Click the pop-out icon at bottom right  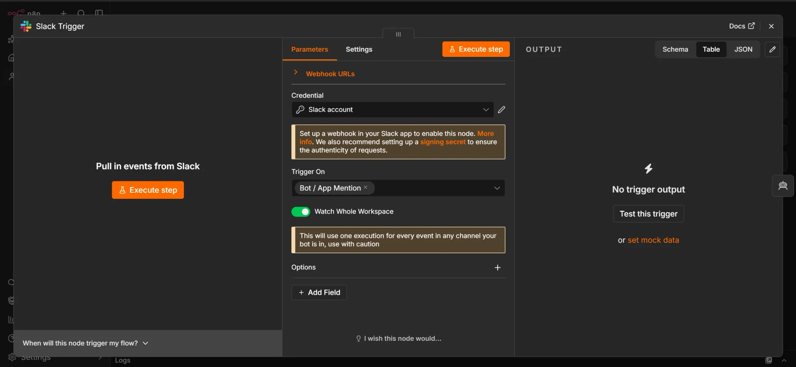769,360
